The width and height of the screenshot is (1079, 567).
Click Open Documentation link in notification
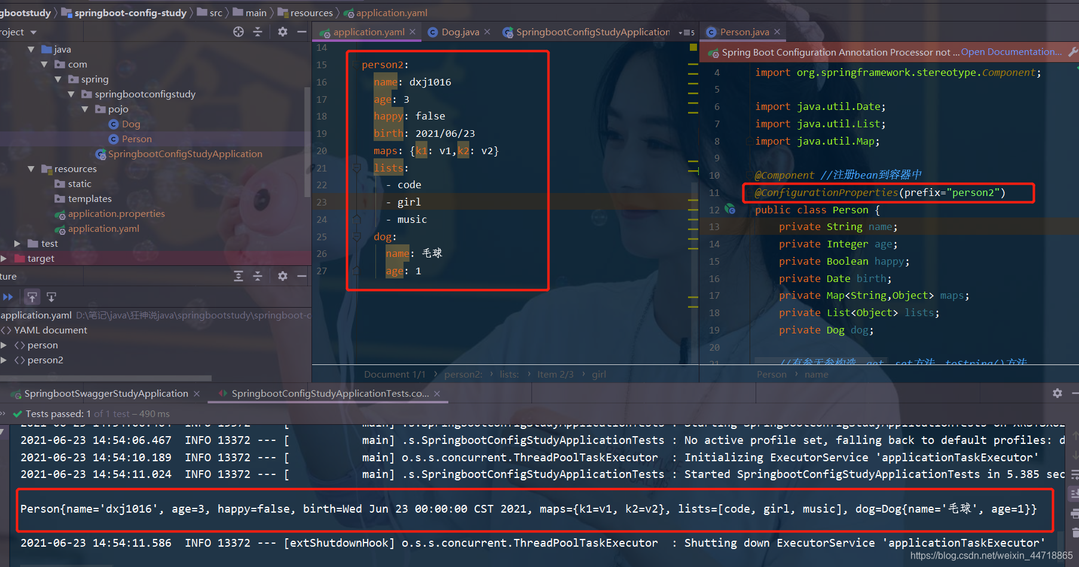click(1011, 52)
